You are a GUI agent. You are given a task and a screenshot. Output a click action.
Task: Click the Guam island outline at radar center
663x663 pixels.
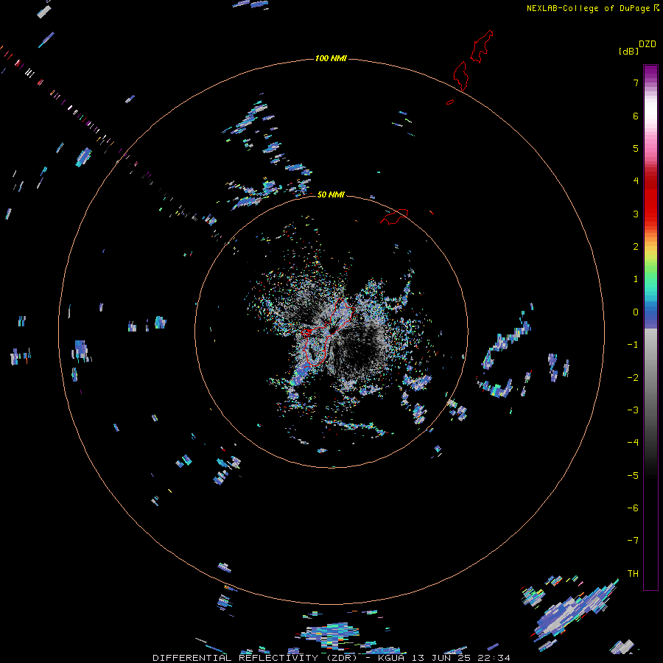click(x=328, y=332)
